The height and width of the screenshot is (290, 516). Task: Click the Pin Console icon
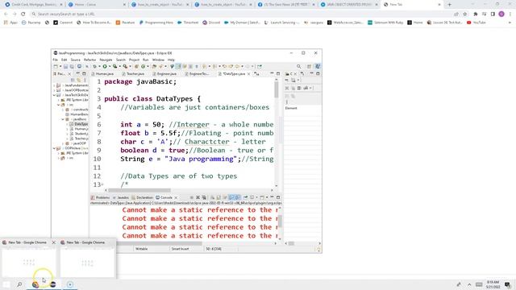245,197
